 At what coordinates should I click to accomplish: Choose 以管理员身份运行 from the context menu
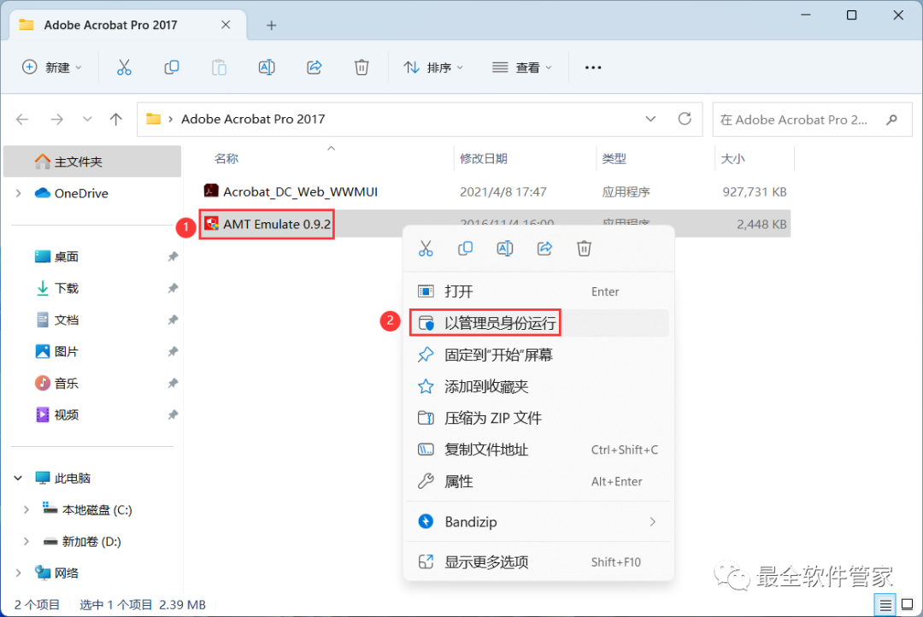(x=538, y=323)
